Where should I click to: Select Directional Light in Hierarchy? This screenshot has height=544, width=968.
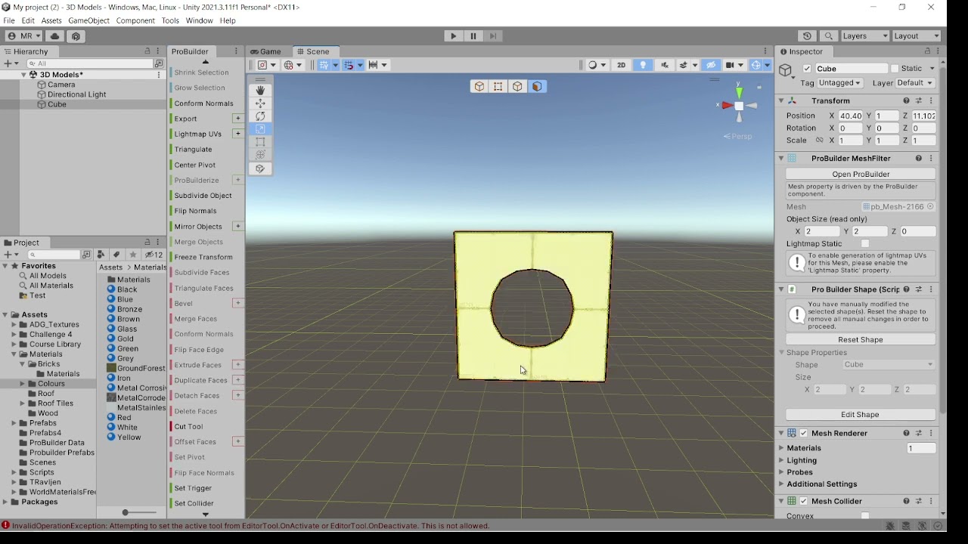[x=76, y=94]
